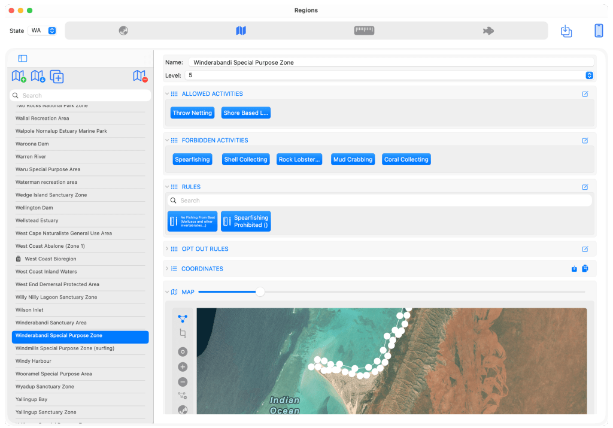Viewport: 613px width, 428px height.
Task: Click the Spearfishing forbidden activity button
Action: click(192, 160)
